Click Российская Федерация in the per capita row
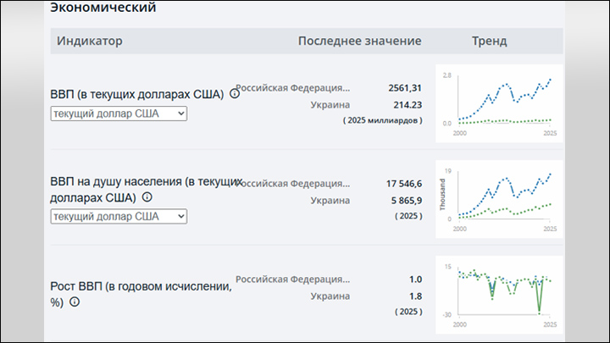610x343 pixels. [x=293, y=184]
